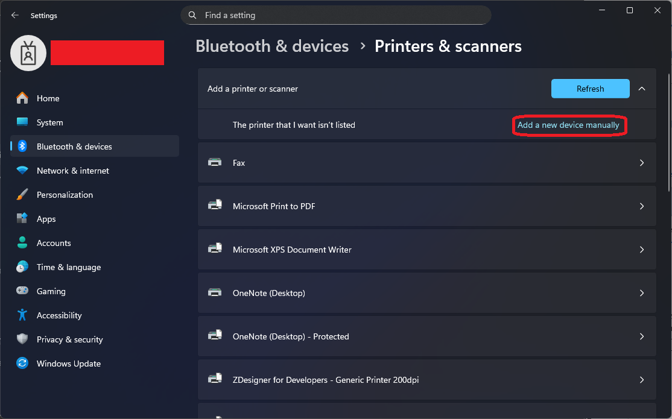Click the System monitor icon
The width and height of the screenshot is (672, 419).
coord(22,122)
